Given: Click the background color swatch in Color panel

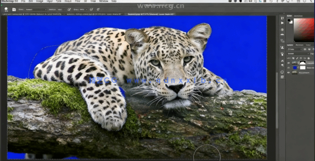Looking at the screenshot, I should pyautogui.click(x=291, y=22).
